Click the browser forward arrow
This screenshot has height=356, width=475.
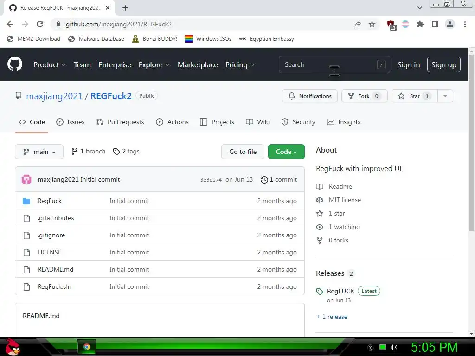click(25, 24)
